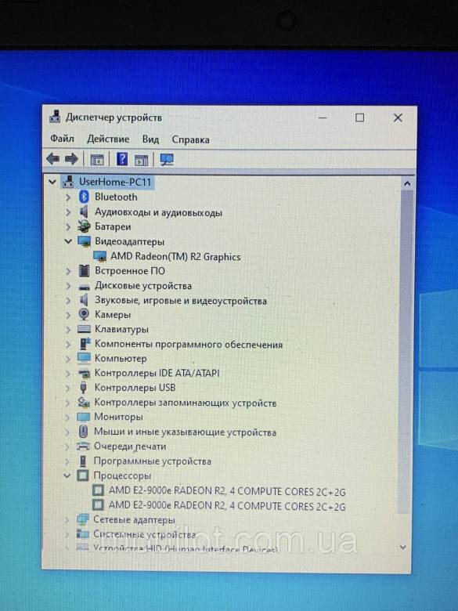The width and height of the screenshot is (458, 611).
Task: Select the Bluetooth category icon
Action: coord(84,197)
